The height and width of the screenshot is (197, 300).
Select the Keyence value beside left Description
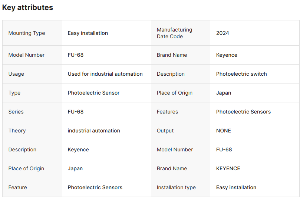(x=78, y=150)
